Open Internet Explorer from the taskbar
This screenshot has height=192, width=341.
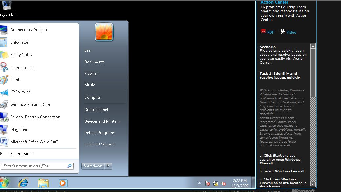[23, 182]
